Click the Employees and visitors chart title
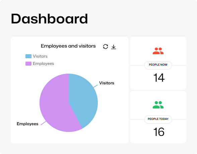This screenshot has height=154, width=197. [x=68, y=46]
